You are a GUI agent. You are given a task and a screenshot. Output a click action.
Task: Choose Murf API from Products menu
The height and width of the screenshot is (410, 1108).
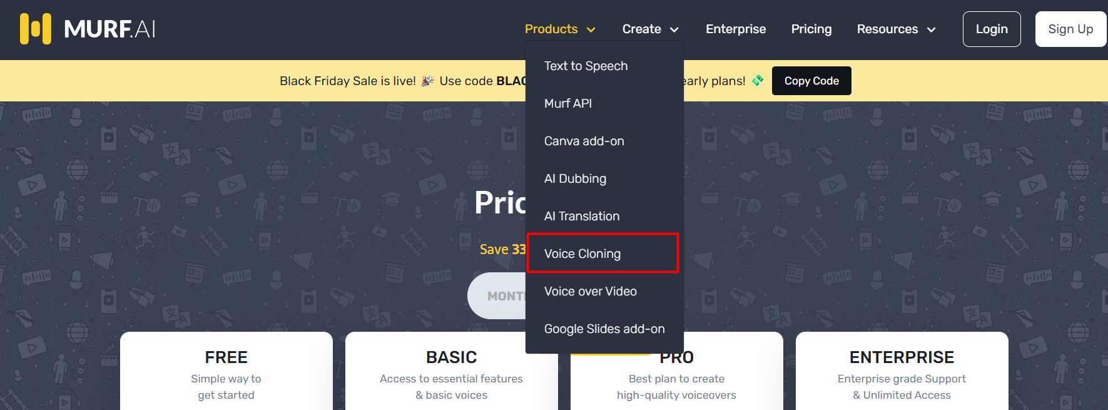click(567, 103)
